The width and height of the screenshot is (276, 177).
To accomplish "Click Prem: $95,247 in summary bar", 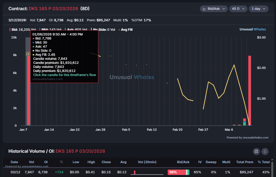I will pyautogui.click(x=98, y=20).
